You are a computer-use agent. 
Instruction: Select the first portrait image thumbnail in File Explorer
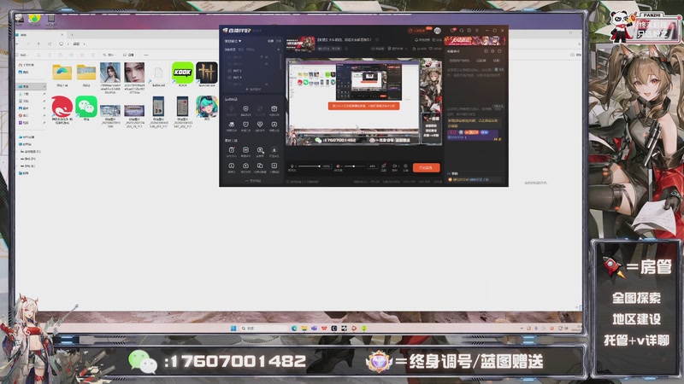(x=110, y=73)
